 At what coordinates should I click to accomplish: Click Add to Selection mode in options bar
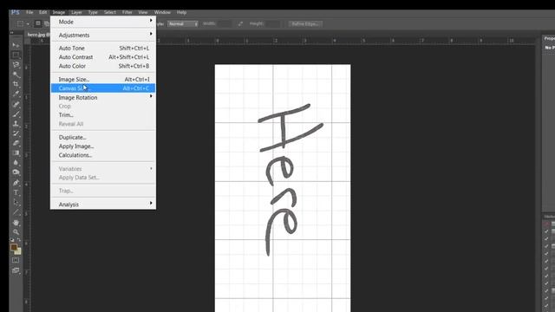tap(47, 23)
